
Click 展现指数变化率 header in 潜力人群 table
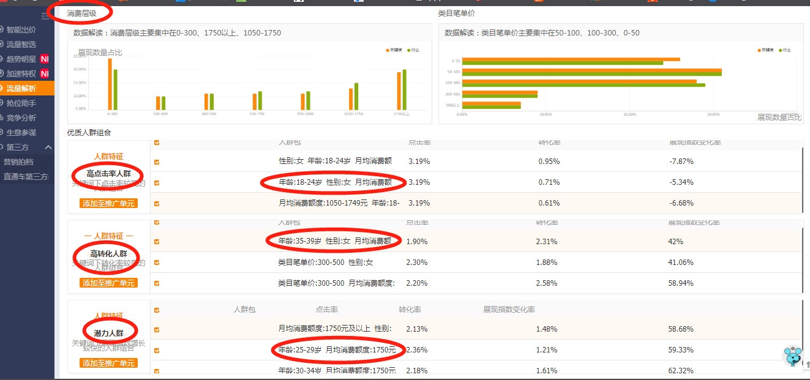(509, 310)
